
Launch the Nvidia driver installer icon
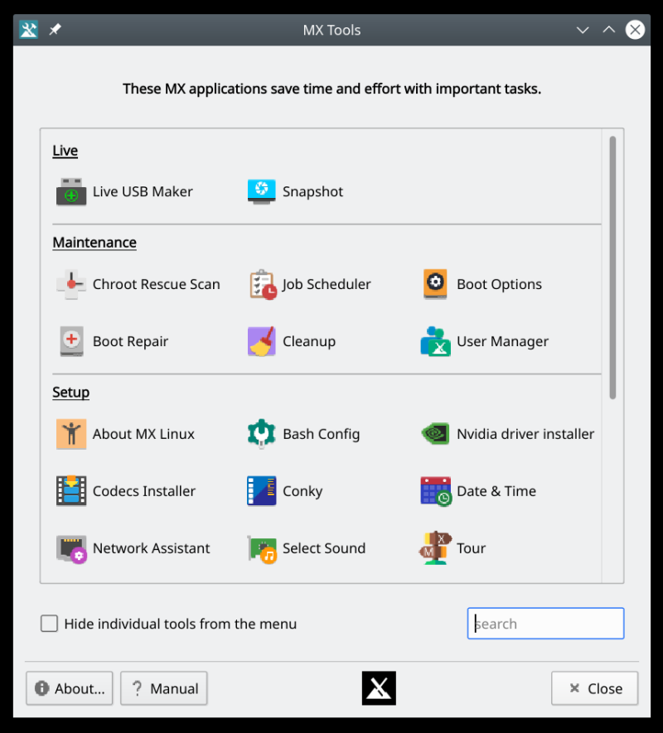[x=435, y=434]
